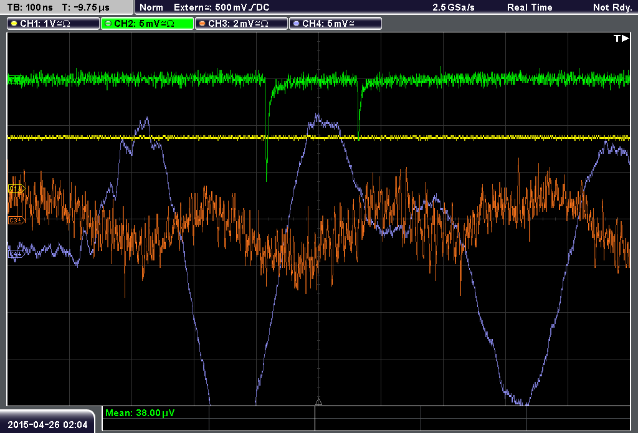This screenshot has width=638, height=433.
Task: Click the Norm trigger mode label
Action: (x=151, y=7)
